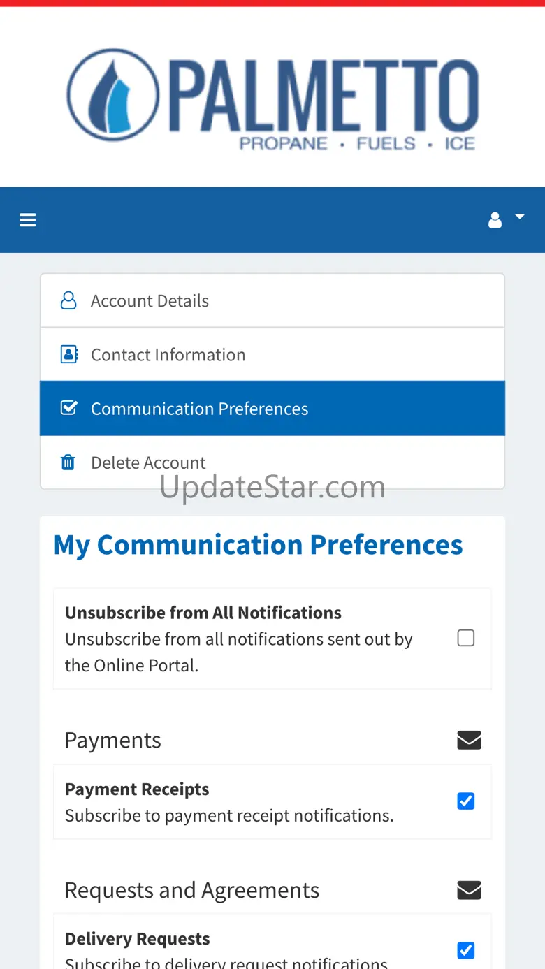Expand the user account dropdown arrow
This screenshot has height=969, width=545.
click(520, 217)
